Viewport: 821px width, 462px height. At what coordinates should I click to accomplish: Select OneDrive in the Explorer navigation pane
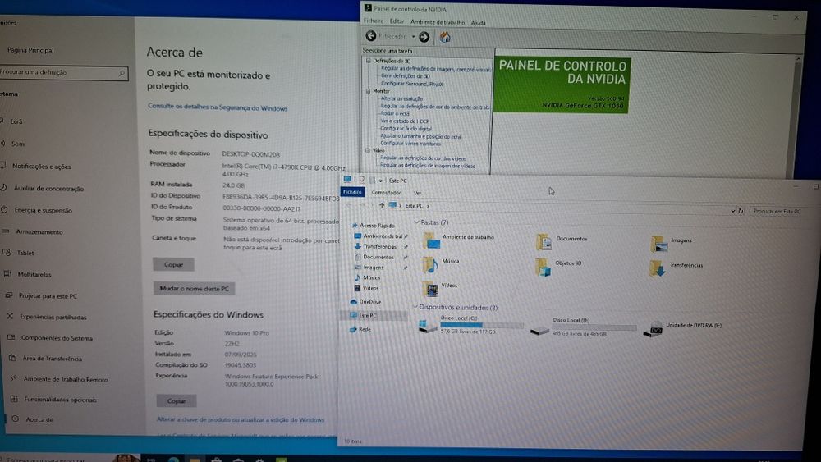(365, 302)
